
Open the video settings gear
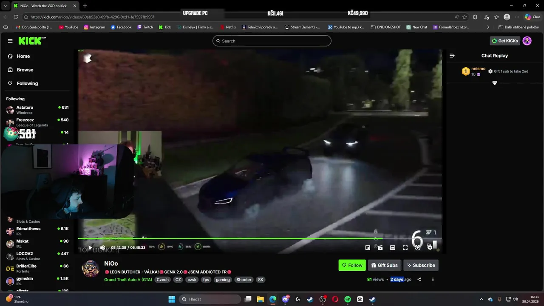(430, 247)
